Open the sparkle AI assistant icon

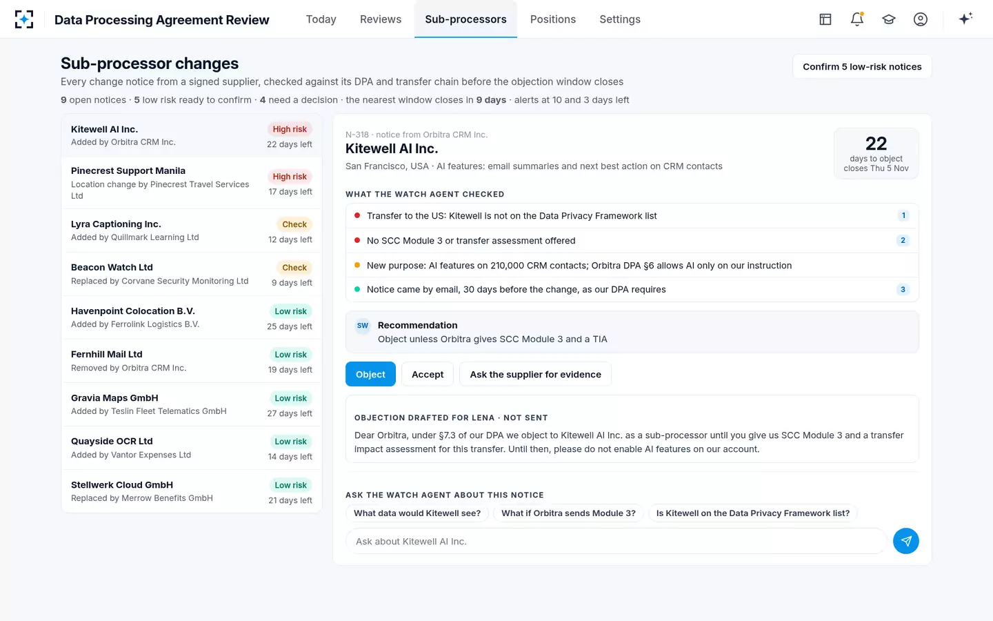click(x=965, y=19)
